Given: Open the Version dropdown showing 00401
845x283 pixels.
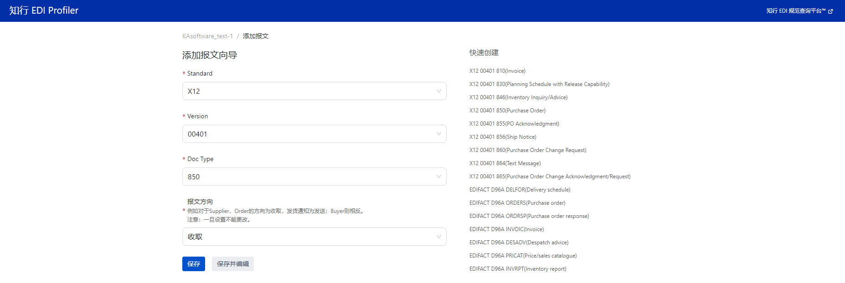Looking at the screenshot, I should pyautogui.click(x=314, y=134).
